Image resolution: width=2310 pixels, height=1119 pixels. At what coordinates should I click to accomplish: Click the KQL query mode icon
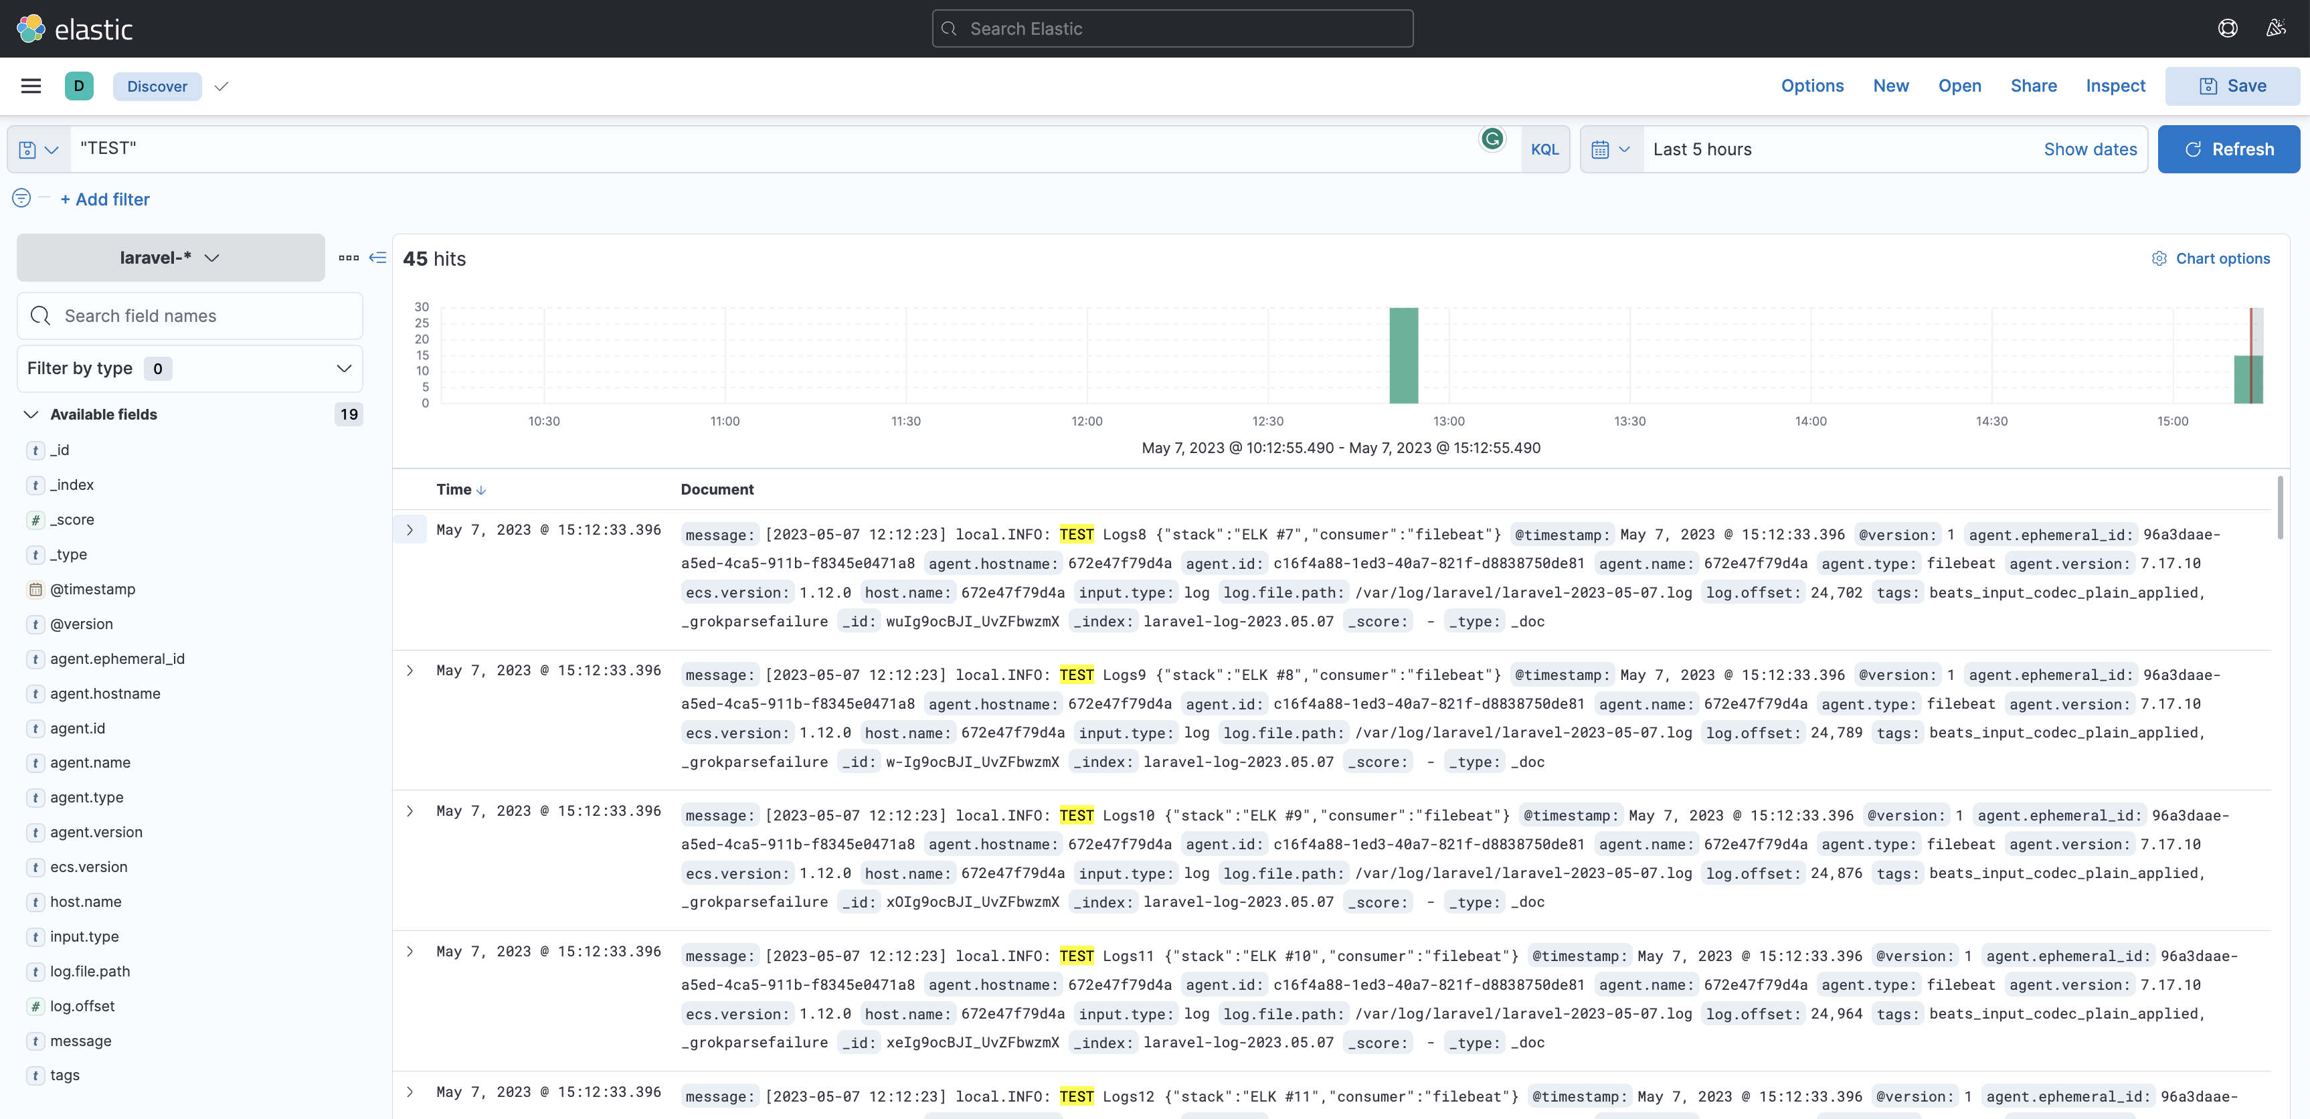click(1544, 147)
